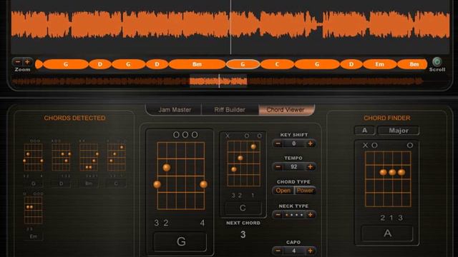Screen dimensions: 458x257
Task: Select the Chord Viewer tab
Action: tap(286, 110)
